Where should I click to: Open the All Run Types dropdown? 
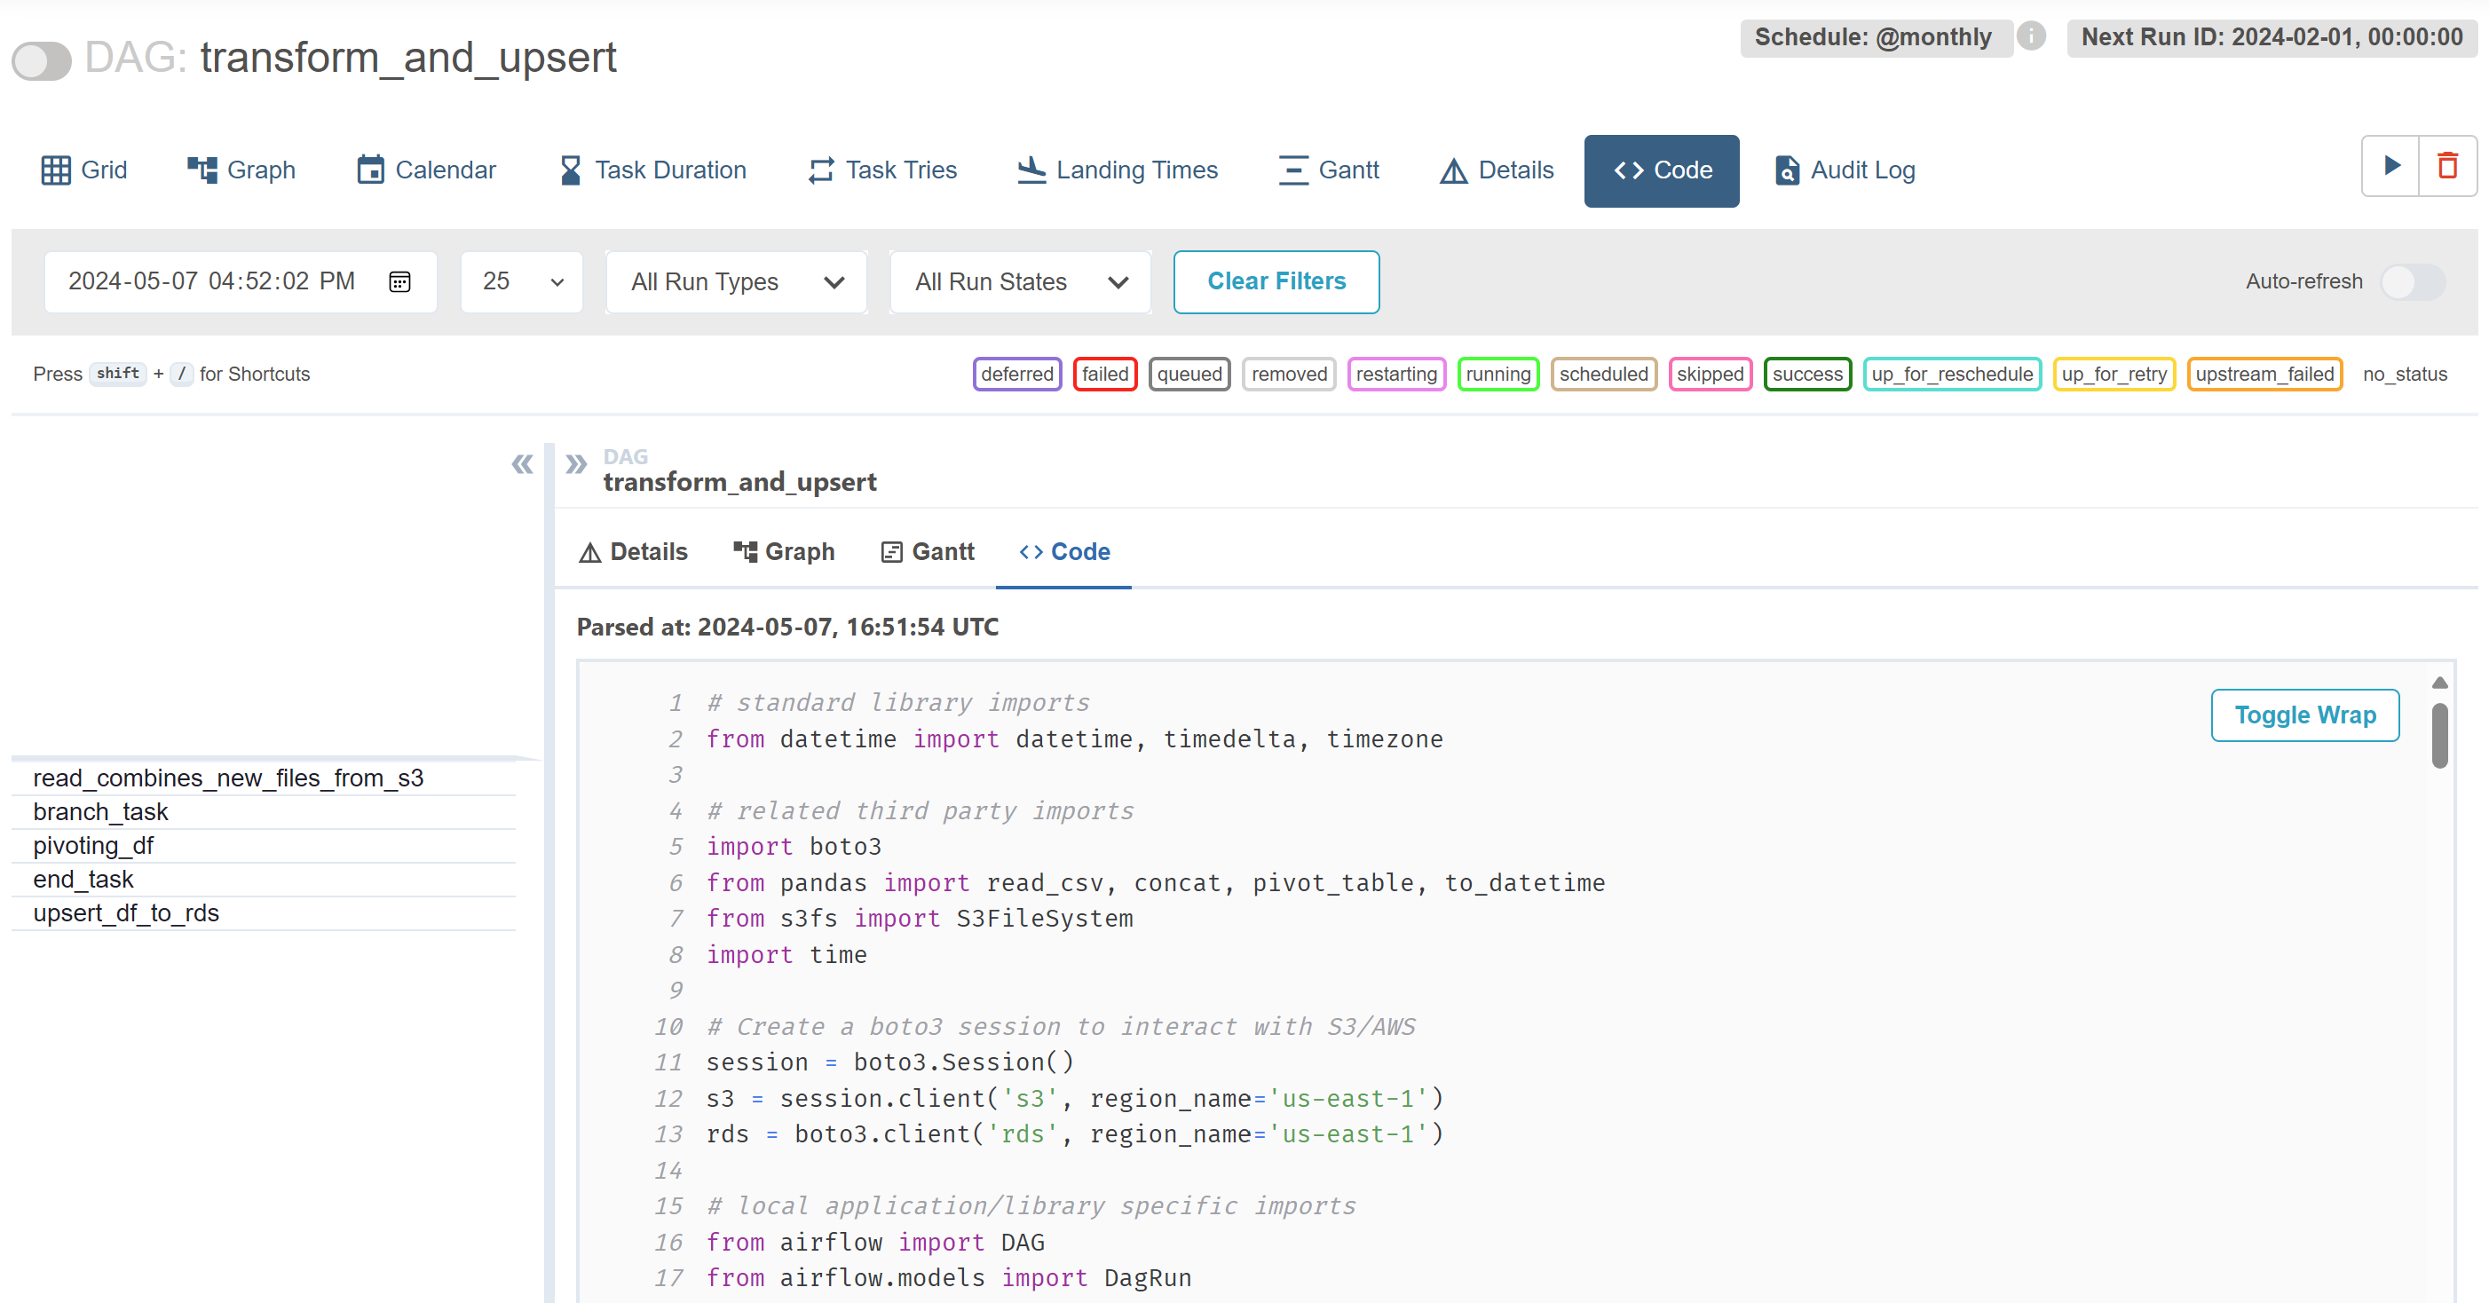point(735,282)
